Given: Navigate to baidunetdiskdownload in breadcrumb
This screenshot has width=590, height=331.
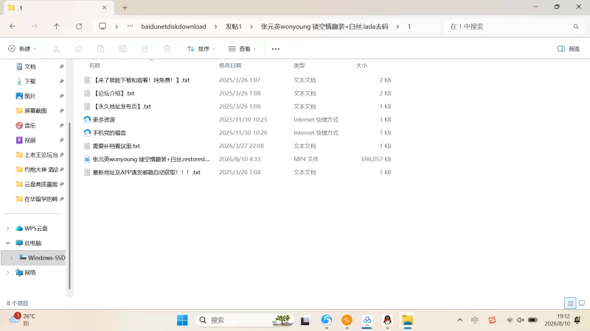Looking at the screenshot, I should 173,26.
